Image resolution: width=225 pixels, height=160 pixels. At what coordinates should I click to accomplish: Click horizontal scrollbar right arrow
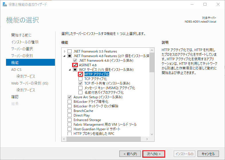(147, 139)
